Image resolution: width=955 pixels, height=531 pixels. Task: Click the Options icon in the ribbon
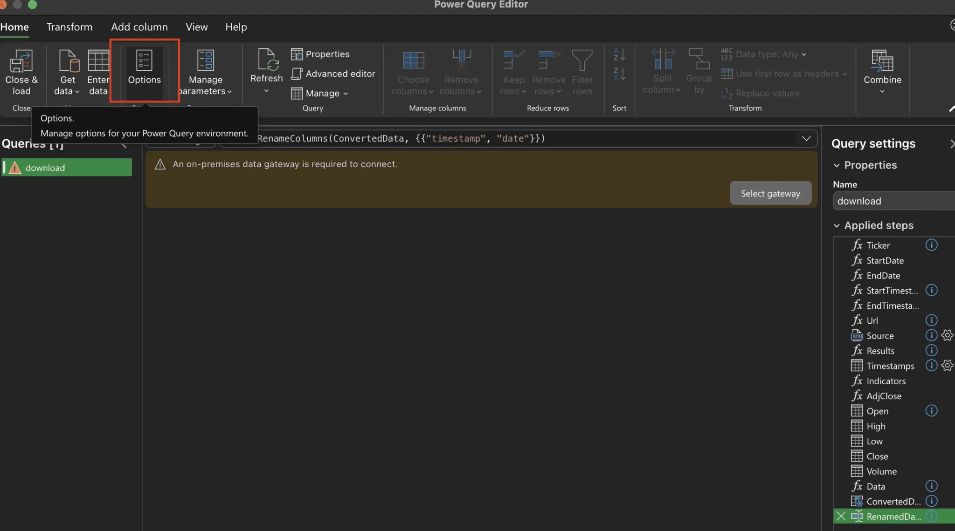(x=144, y=61)
